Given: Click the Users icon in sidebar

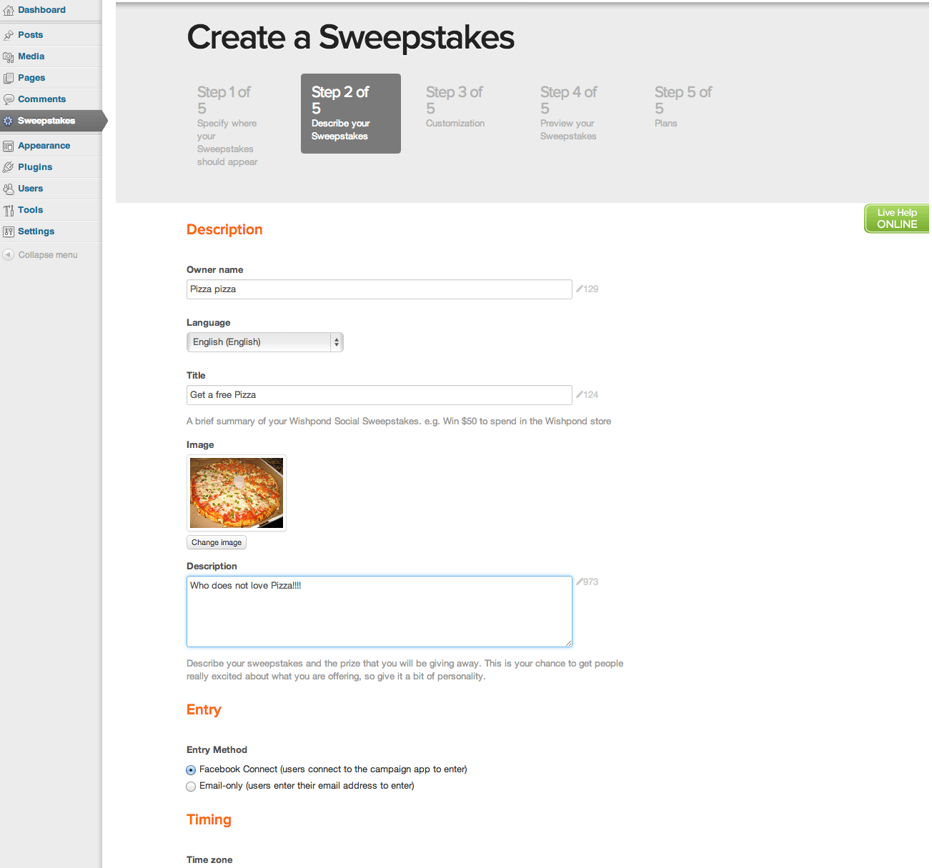Looking at the screenshot, I should point(9,189).
